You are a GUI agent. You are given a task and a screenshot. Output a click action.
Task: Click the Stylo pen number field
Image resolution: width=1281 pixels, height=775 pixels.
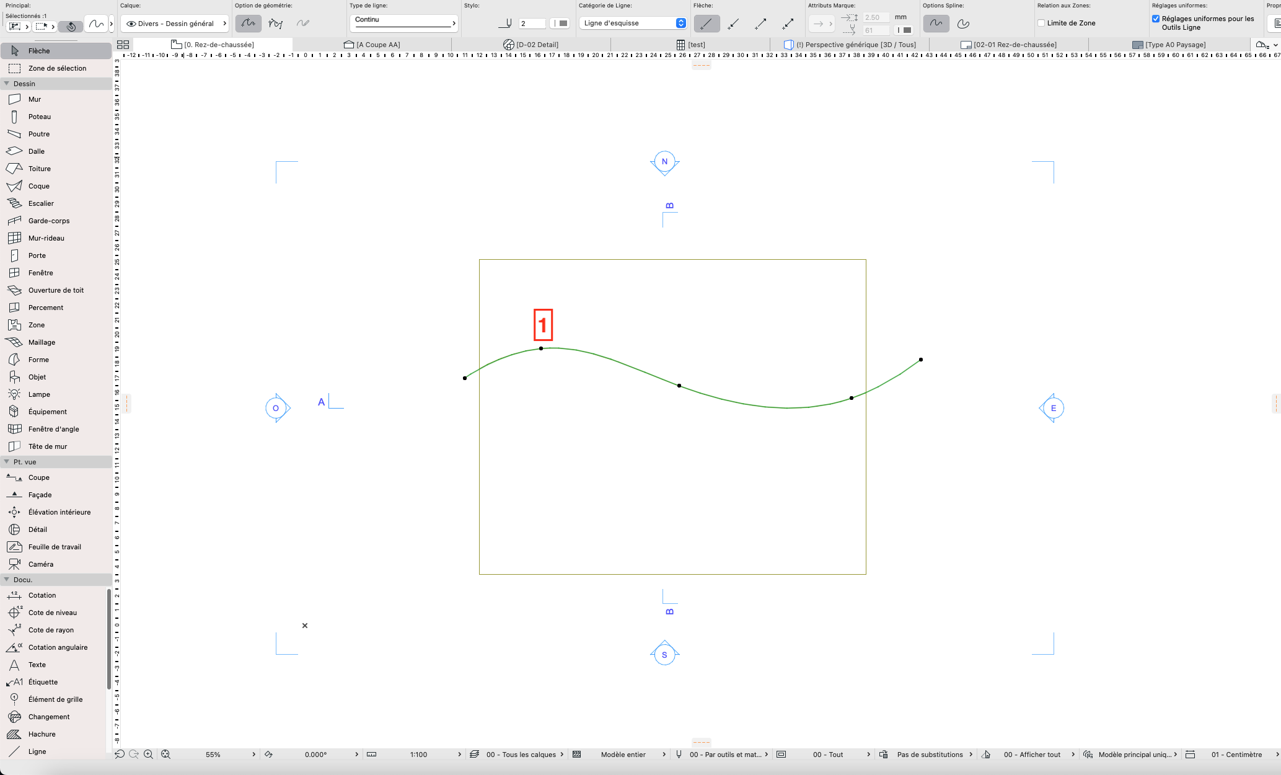tap(532, 24)
